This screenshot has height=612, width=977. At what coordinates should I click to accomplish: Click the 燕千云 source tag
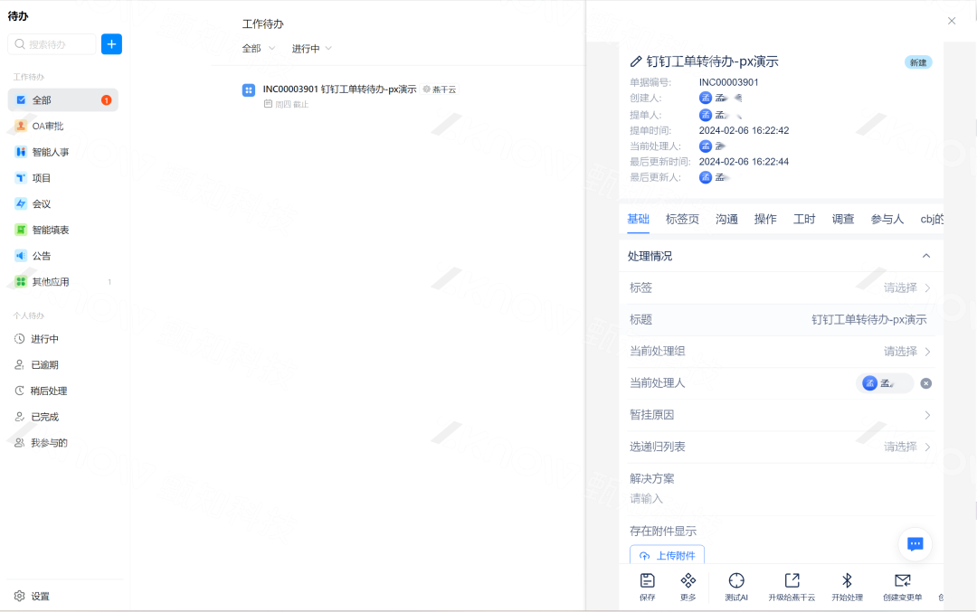click(440, 89)
